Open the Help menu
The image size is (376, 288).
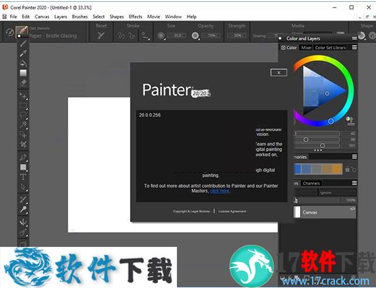pos(191,16)
